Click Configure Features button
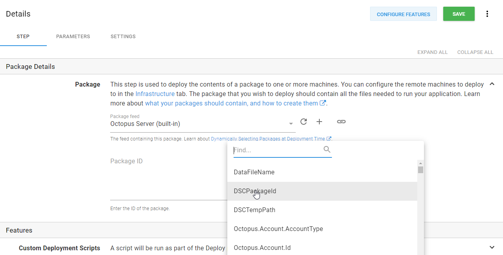The width and height of the screenshot is (503, 255). (403, 14)
